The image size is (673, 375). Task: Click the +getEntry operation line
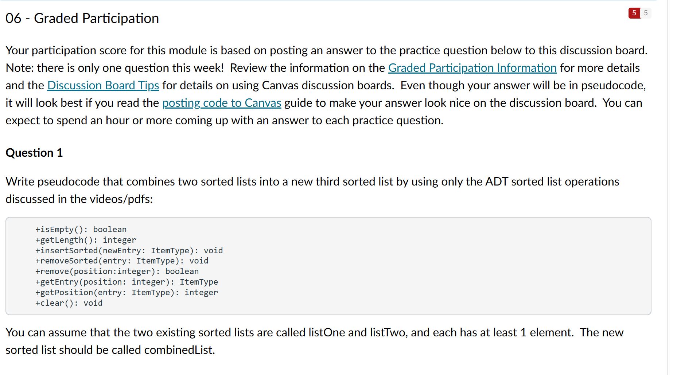[x=126, y=282]
